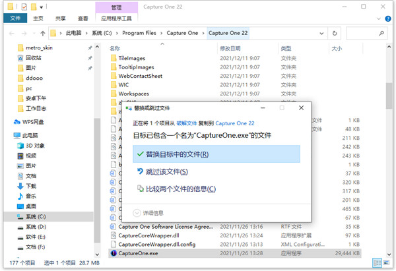
Task: Open the 查看 ribbon tab
Action: point(82,18)
